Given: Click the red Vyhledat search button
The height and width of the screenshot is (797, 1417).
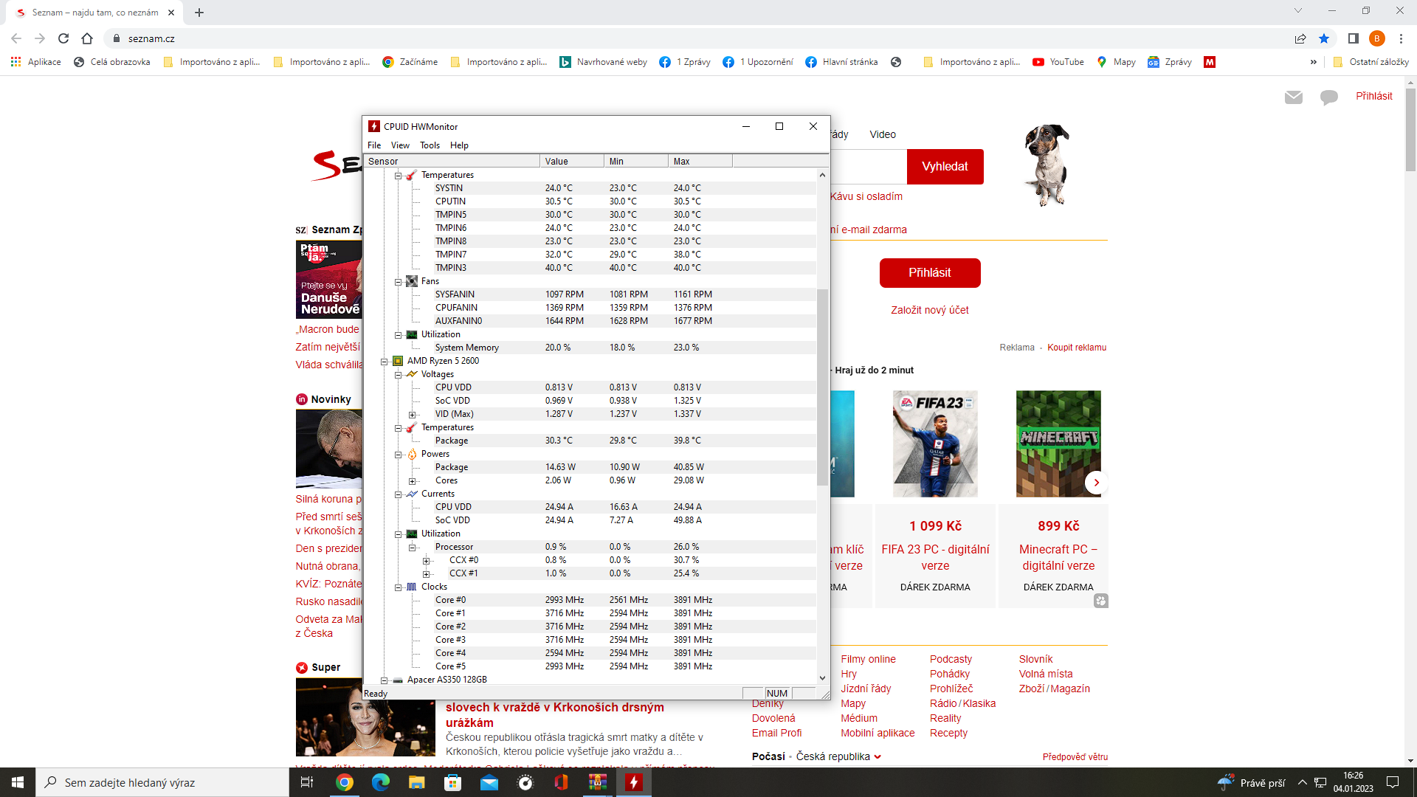Looking at the screenshot, I should coord(945,167).
